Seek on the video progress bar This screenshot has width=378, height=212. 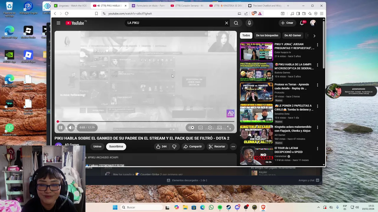(146, 121)
